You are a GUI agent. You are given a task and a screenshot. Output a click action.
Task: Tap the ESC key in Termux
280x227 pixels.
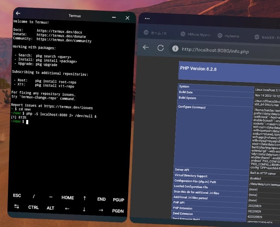click(x=17, y=195)
